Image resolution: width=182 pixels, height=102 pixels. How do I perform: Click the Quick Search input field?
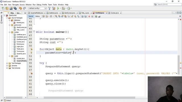pos(169,5)
